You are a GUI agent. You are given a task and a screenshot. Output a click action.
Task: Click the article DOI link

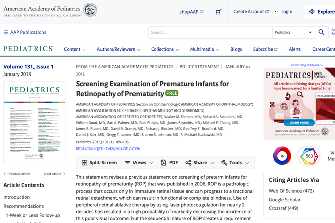tap(108, 148)
